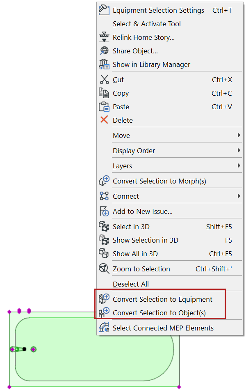This screenshot has height=390, width=246.
Task: Click the Convert Selection to Morph icon
Action: pos(104,181)
